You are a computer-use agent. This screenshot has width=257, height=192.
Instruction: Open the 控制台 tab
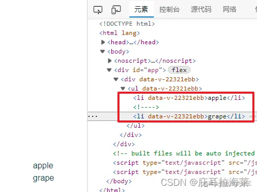pyautogui.click(x=169, y=9)
